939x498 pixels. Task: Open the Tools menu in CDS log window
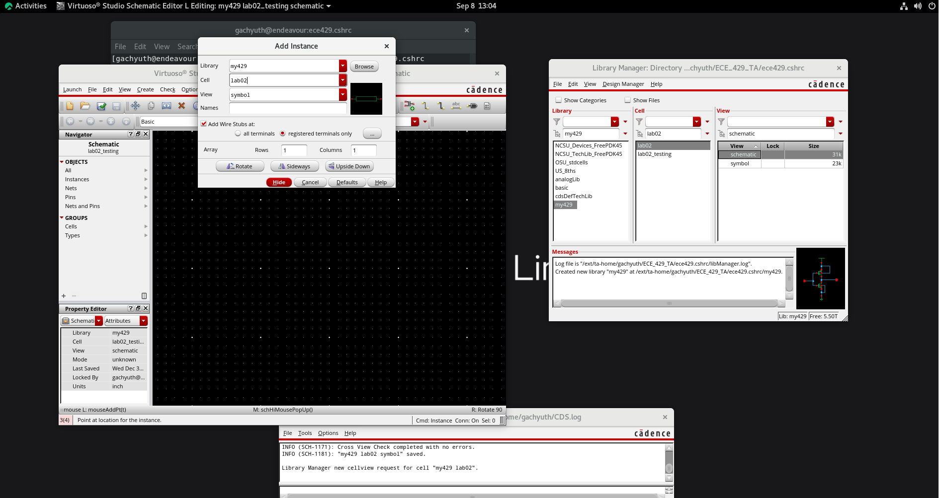coord(305,433)
